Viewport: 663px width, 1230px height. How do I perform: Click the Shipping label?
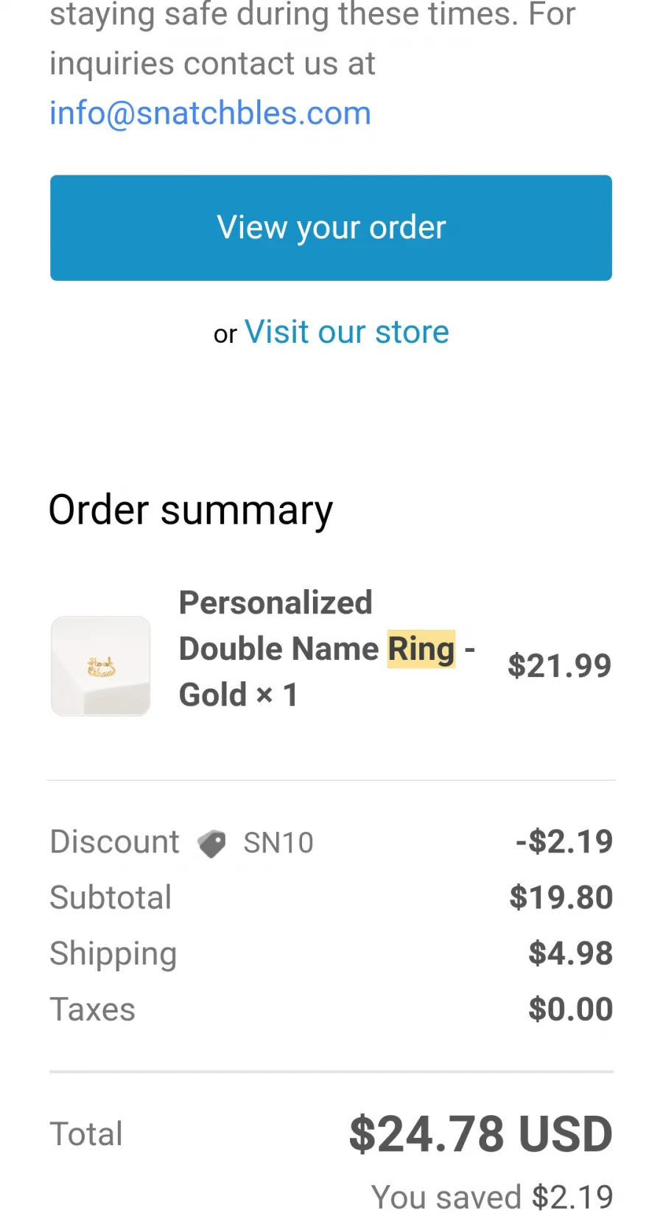point(113,954)
